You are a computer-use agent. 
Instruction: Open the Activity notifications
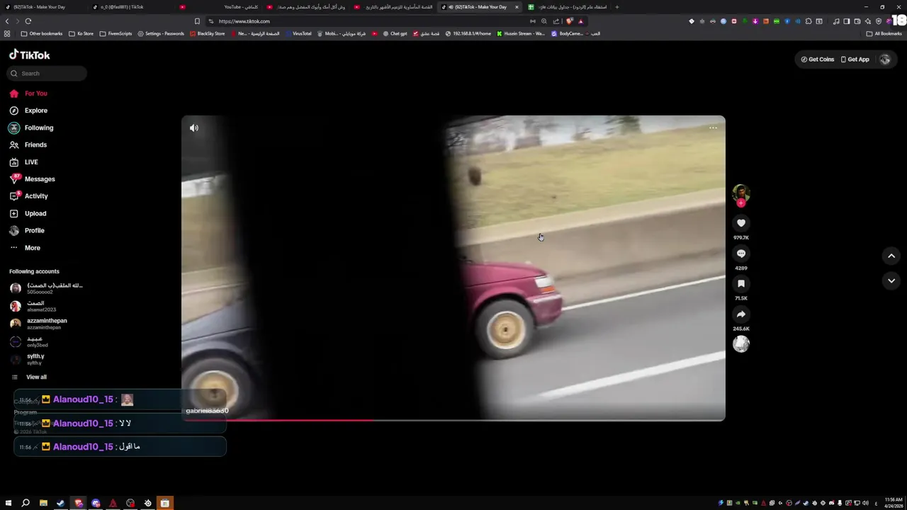click(28, 196)
